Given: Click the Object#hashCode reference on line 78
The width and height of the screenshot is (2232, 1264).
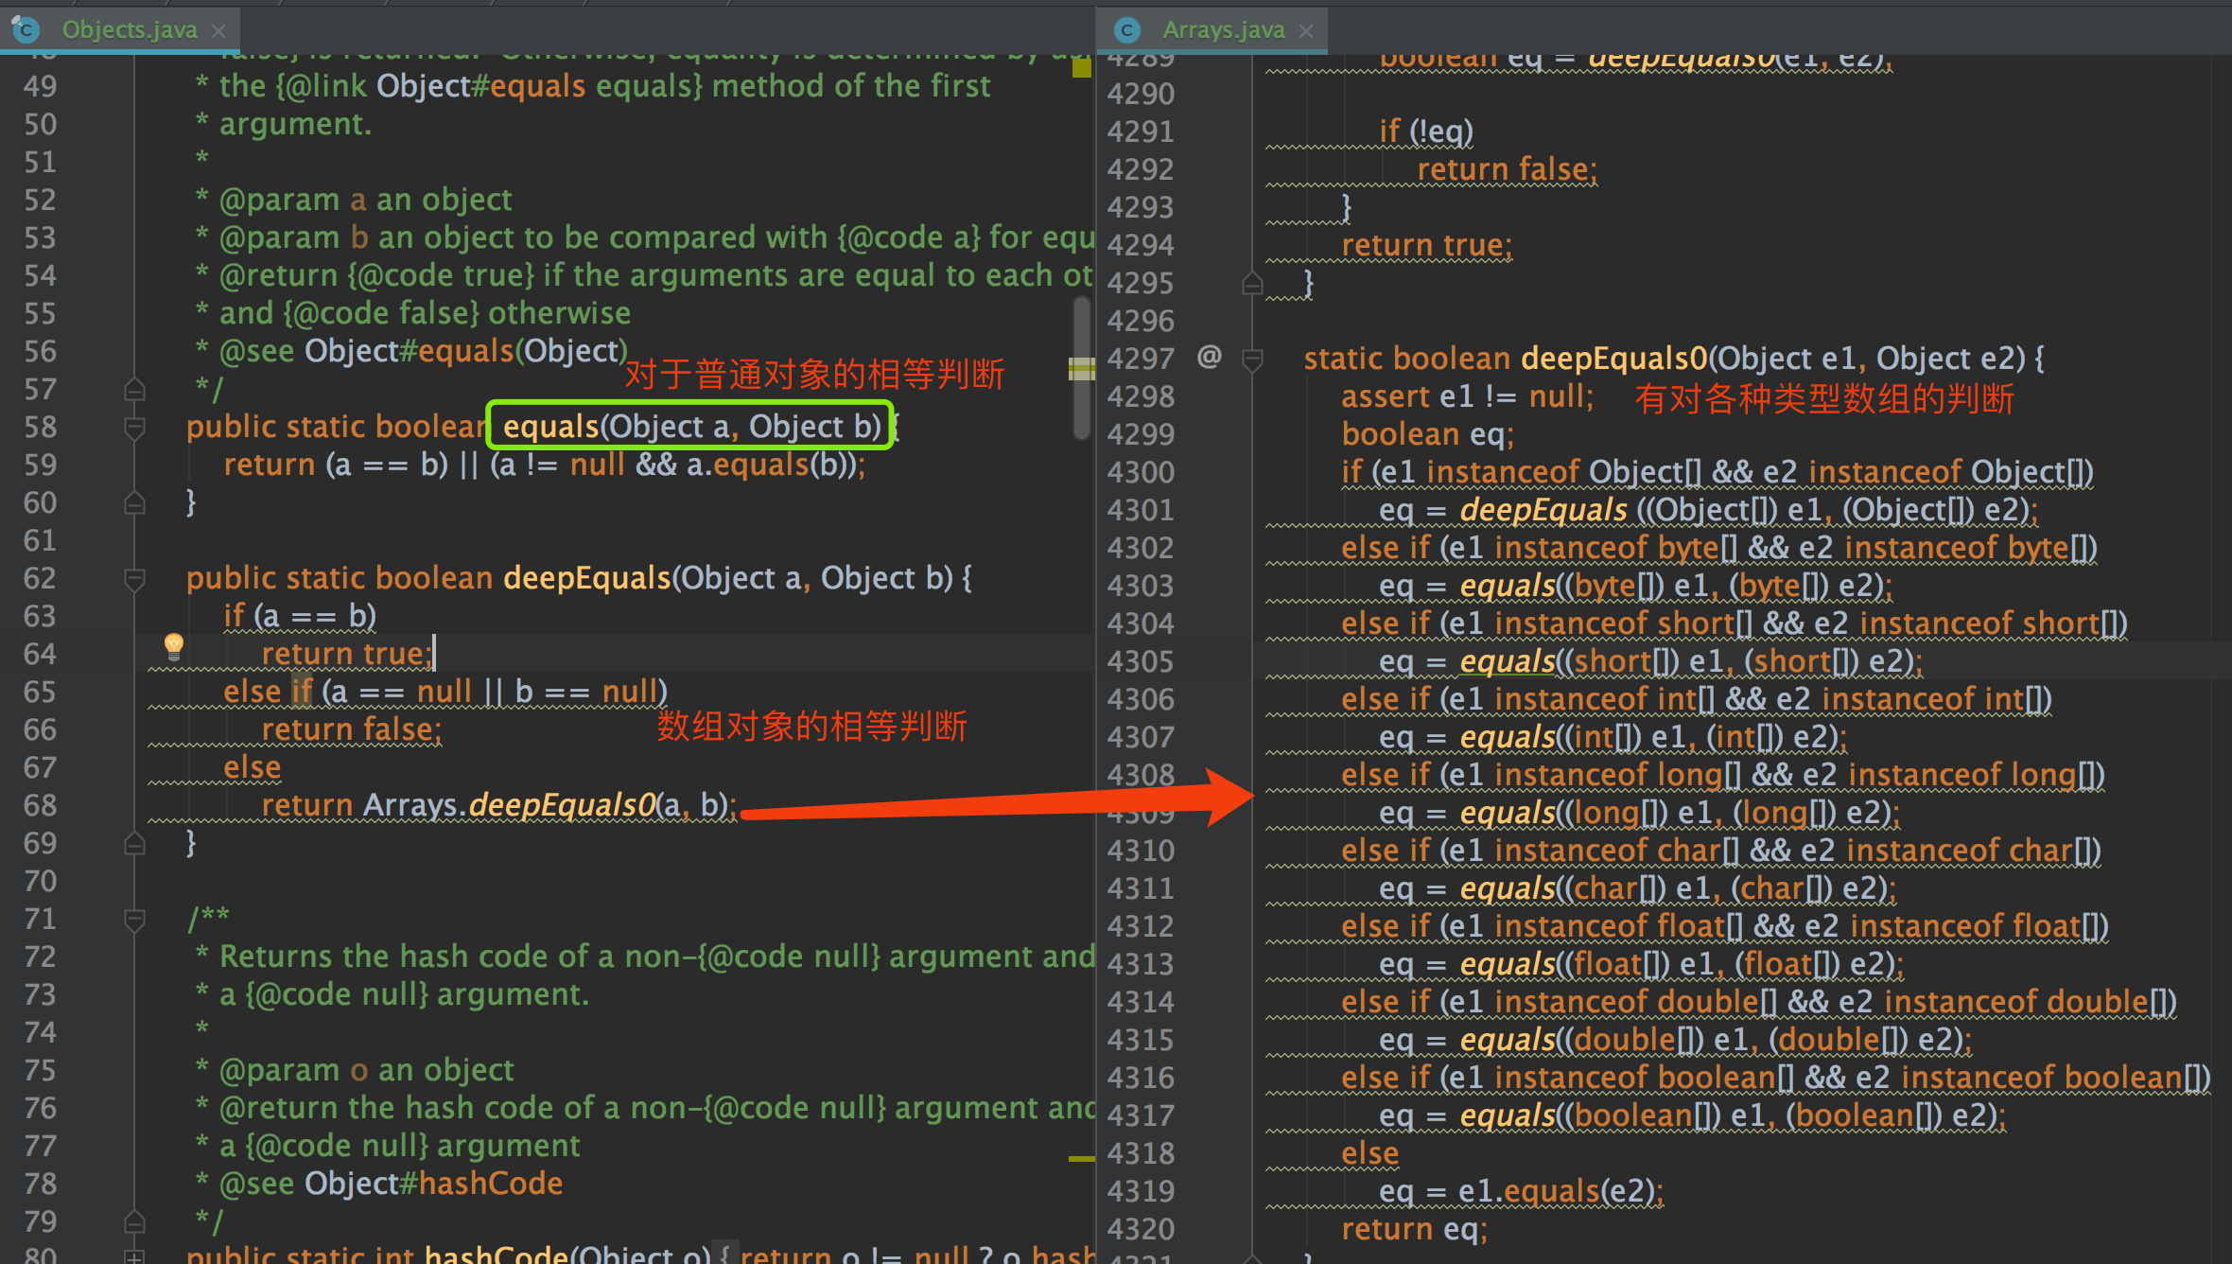Looking at the screenshot, I should pos(433,1184).
